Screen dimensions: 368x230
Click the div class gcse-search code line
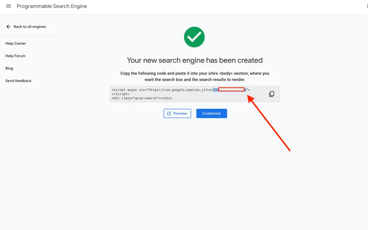pyautogui.click(x=142, y=98)
